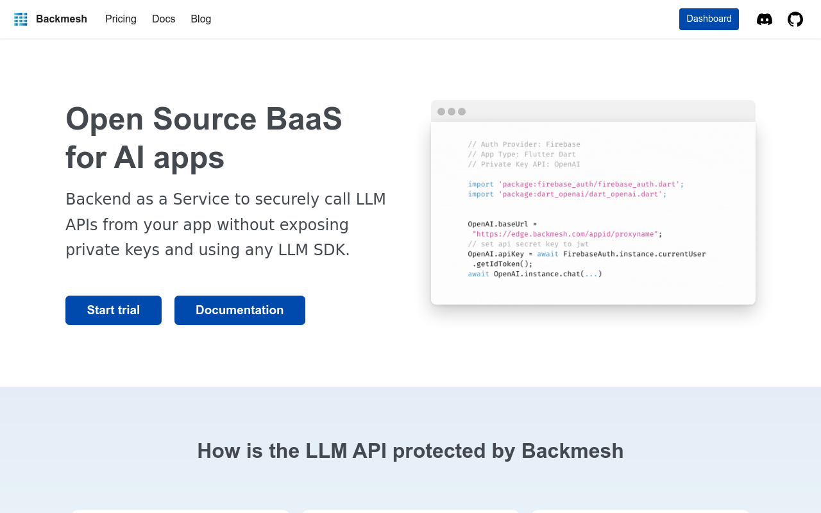Image resolution: width=821 pixels, height=513 pixels.
Task: Click the firebase_auth import line in code
Action: coord(576,184)
